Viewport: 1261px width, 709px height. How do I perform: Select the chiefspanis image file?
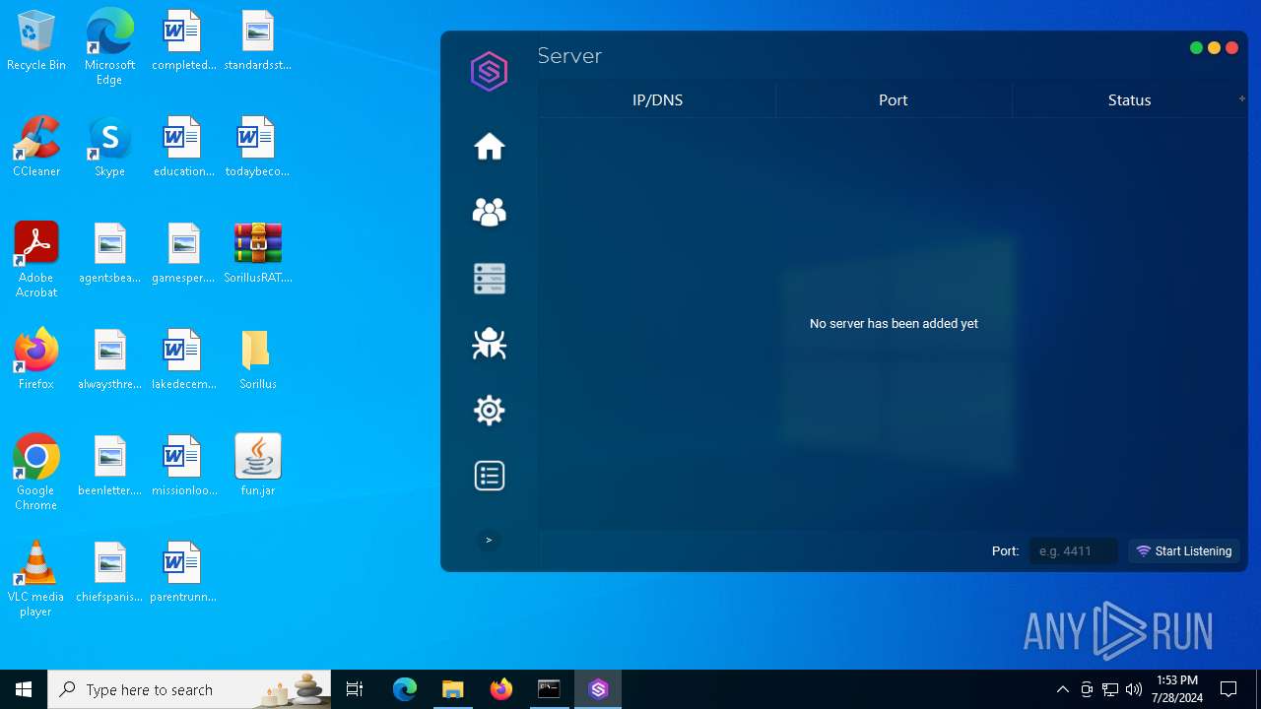tap(109, 572)
